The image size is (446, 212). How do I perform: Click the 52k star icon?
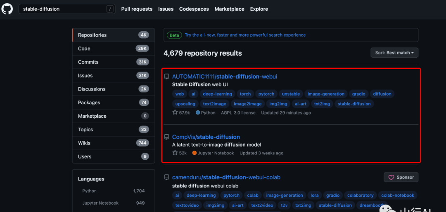click(x=175, y=153)
